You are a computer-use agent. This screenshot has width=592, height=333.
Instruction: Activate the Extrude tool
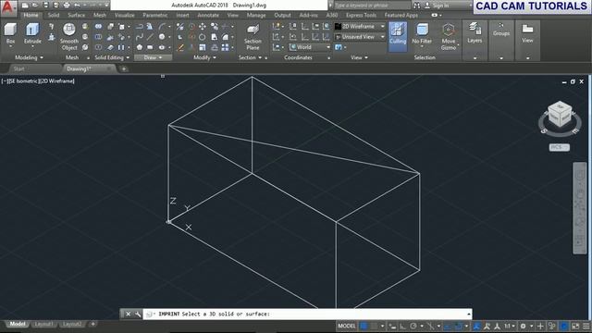(32, 33)
